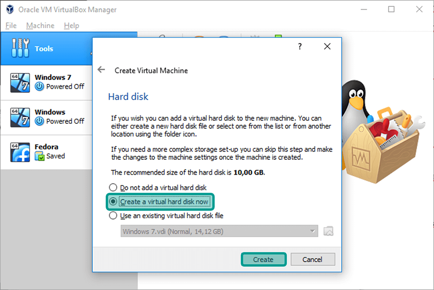This screenshot has height=290, width=434.
Task: Click Windows VM Powered Off status icon
Action: pyautogui.click(x=39, y=121)
